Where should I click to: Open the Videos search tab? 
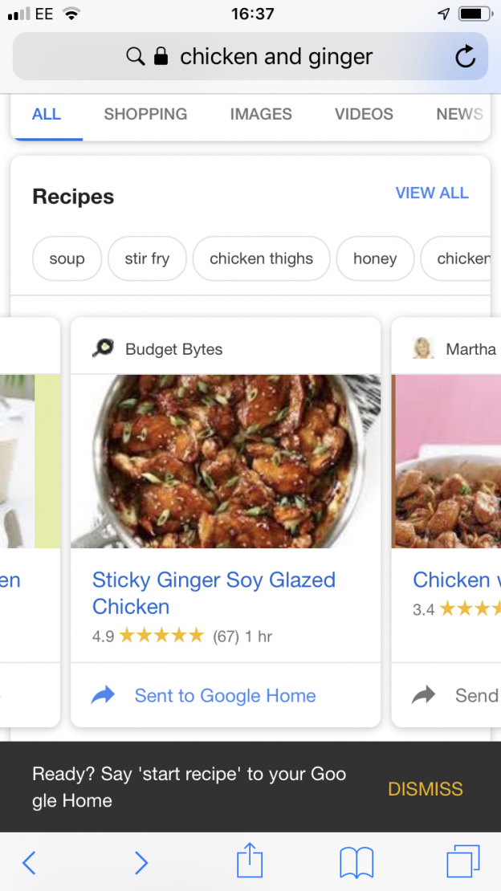tap(364, 114)
